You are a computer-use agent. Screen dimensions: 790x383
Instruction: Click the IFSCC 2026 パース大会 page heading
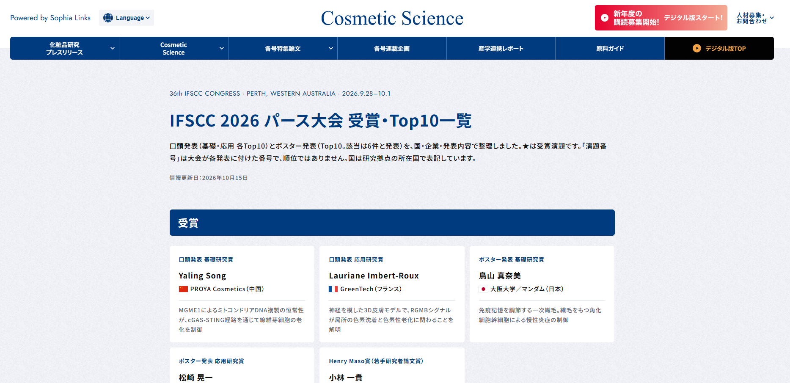(x=321, y=121)
